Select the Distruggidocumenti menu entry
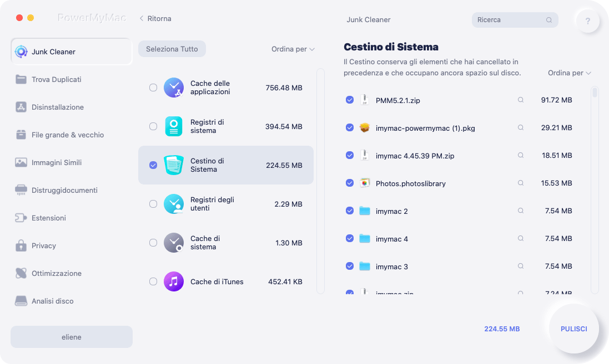Screen dimensions: 609x364 pyautogui.click(x=72, y=191)
